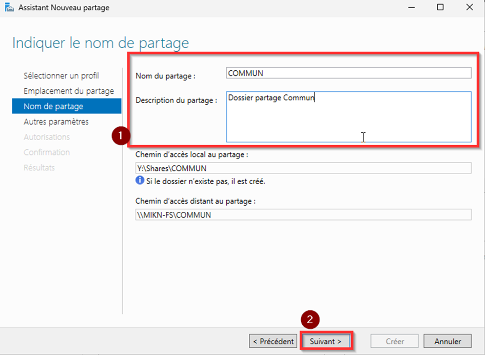The width and height of the screenshot is (485, 355).
Task: Open the Emplacement du partage step
Action: (68, 91)
